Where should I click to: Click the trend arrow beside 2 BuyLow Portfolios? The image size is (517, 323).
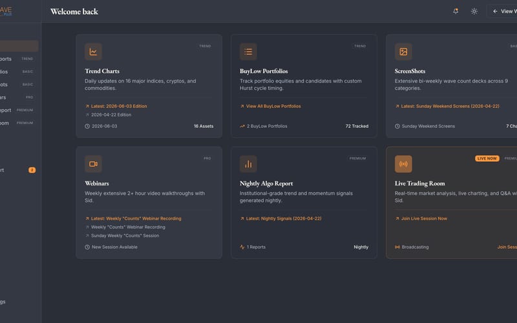point(242,126)
